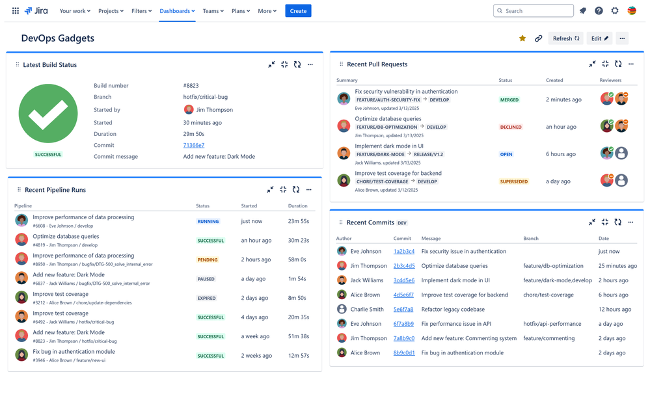Open the More menu in navigation
Image resolution: width=650 pixels, height=398 pixels.
point(267,11)
